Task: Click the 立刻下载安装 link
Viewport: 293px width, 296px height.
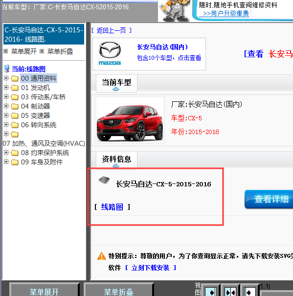Action: tap(151, 268)
